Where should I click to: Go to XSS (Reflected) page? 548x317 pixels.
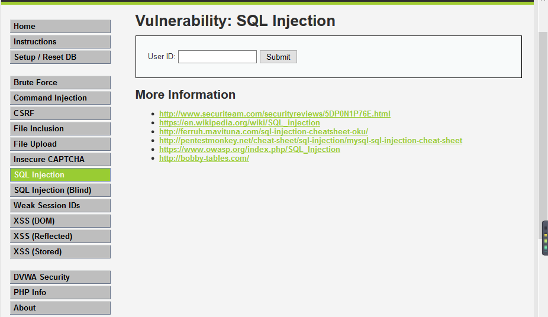60,237
